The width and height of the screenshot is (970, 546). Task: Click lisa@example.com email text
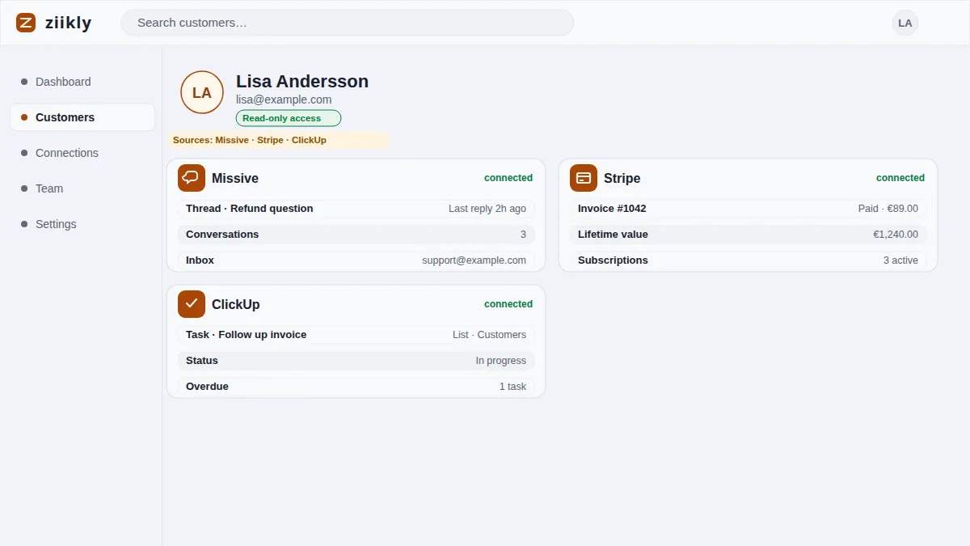pos(284,99)
